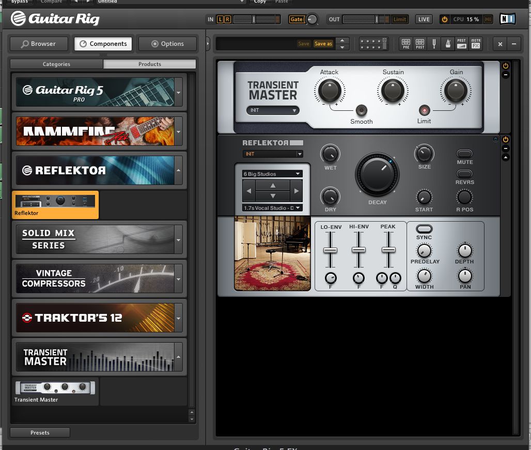Toggle the main power button near CPU
Screen dimensions: 531x450
coord(445,19)
